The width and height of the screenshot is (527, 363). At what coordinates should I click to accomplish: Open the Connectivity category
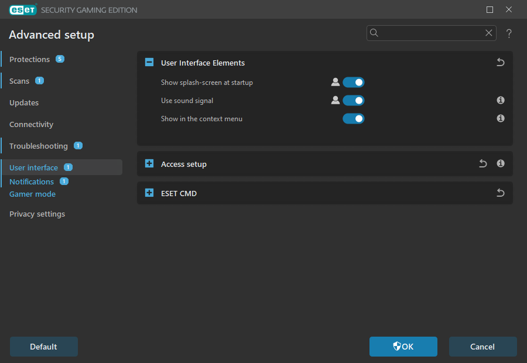pos(31,124)
